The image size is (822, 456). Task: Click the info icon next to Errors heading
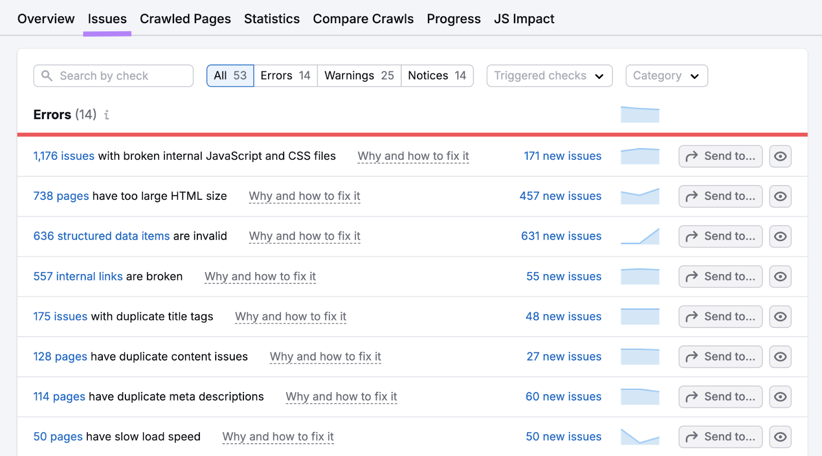106,115
